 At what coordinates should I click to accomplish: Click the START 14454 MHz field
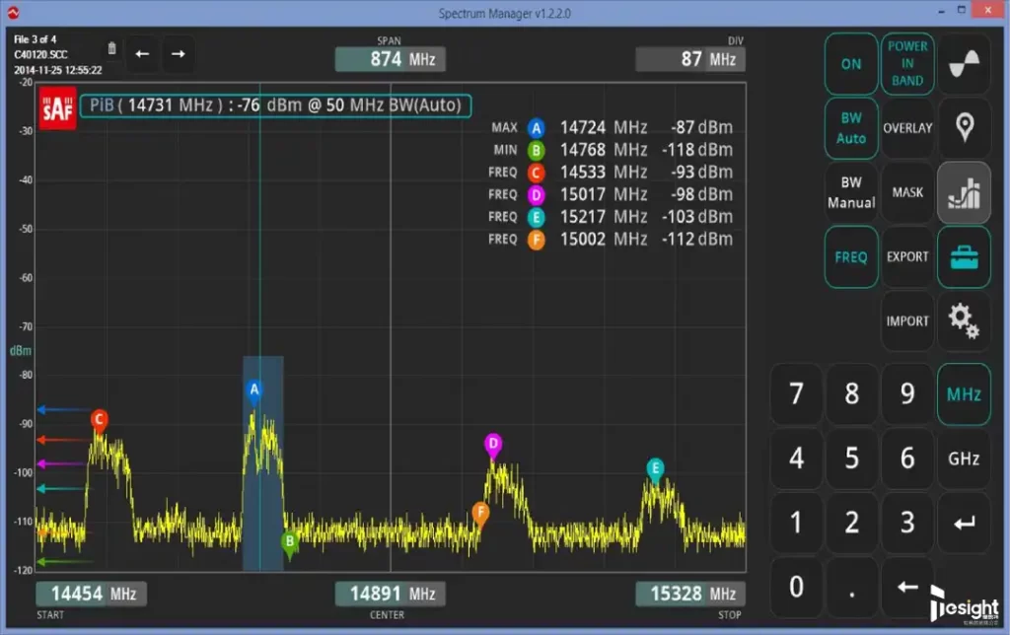[x=91, y=594]
